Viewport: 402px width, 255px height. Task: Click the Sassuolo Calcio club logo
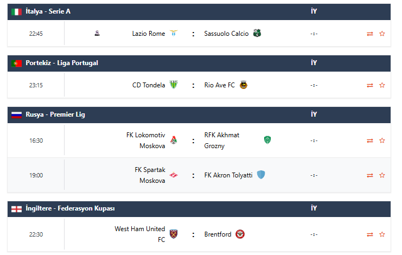pos(257,34)
